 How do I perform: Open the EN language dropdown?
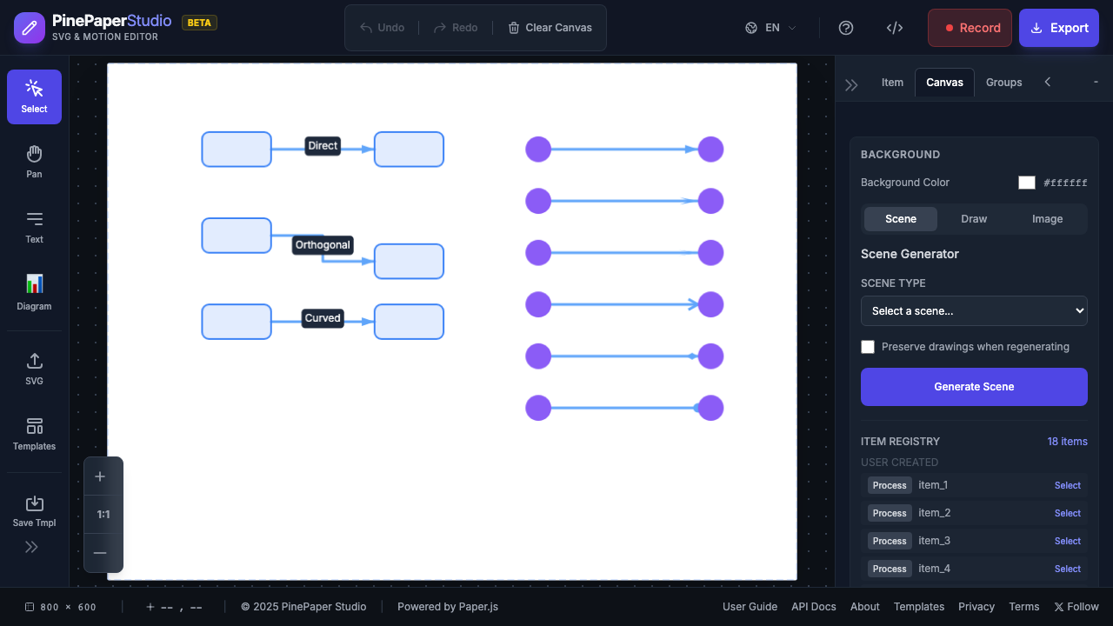click(x=770, y=27)
